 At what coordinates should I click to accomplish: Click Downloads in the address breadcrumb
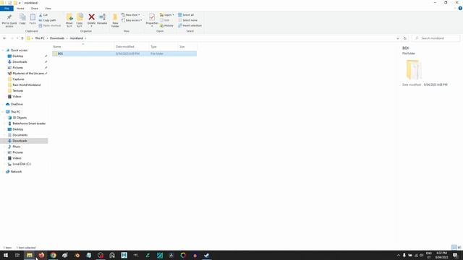coord(57,38)
